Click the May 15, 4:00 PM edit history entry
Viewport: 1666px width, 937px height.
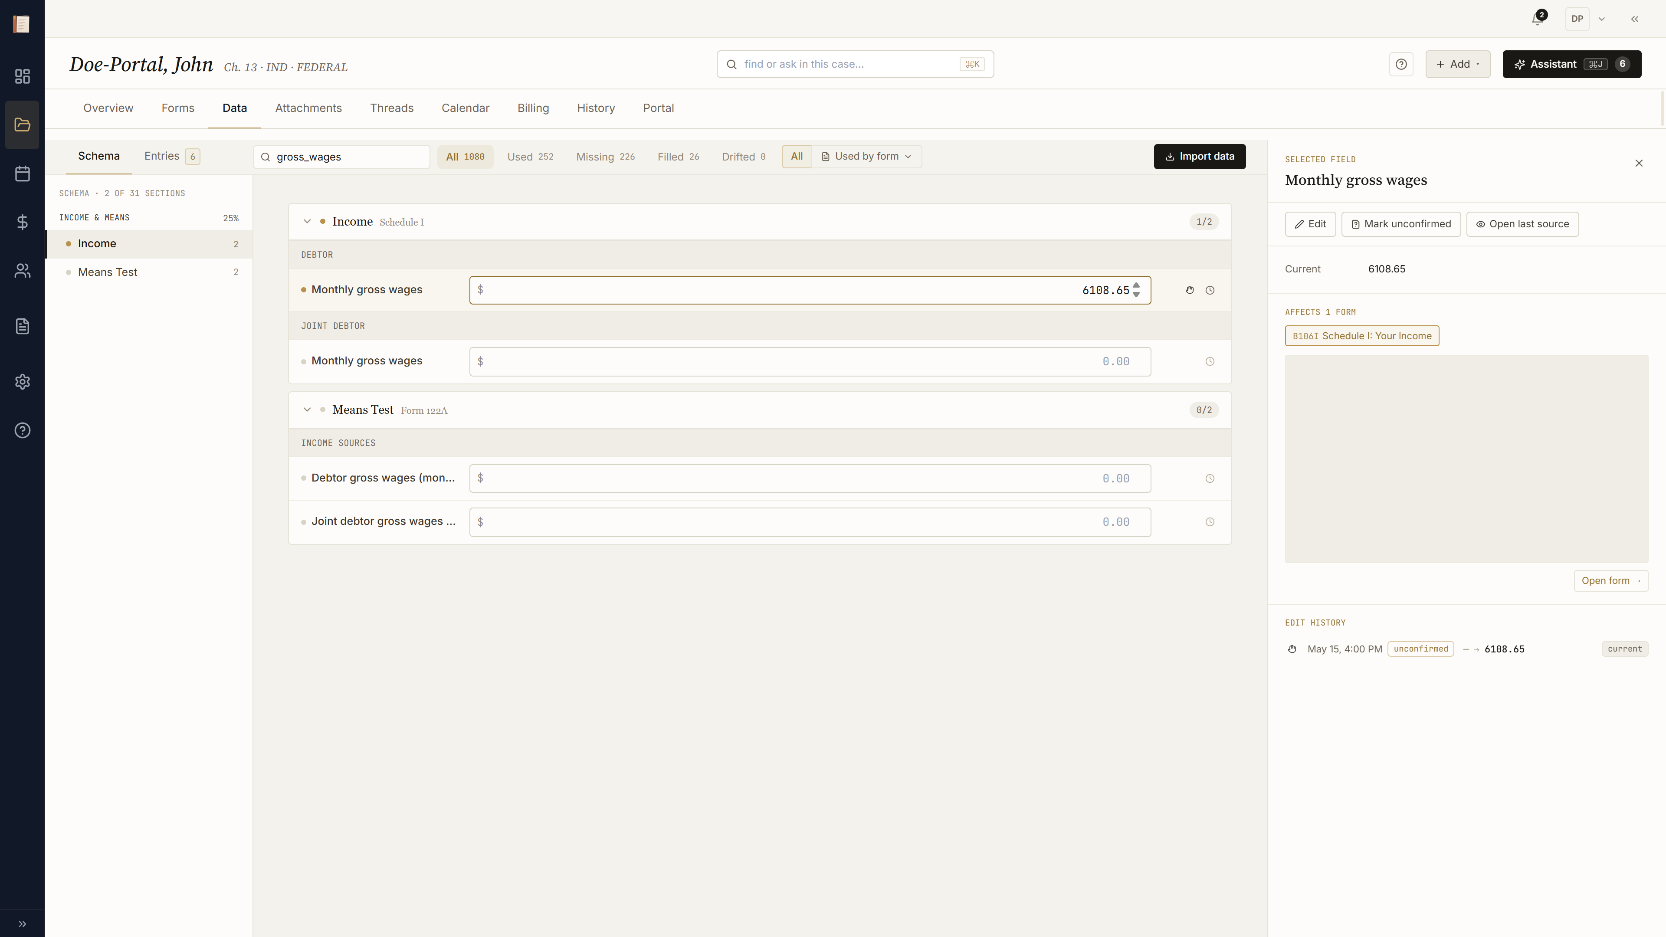click(1466, 649)
